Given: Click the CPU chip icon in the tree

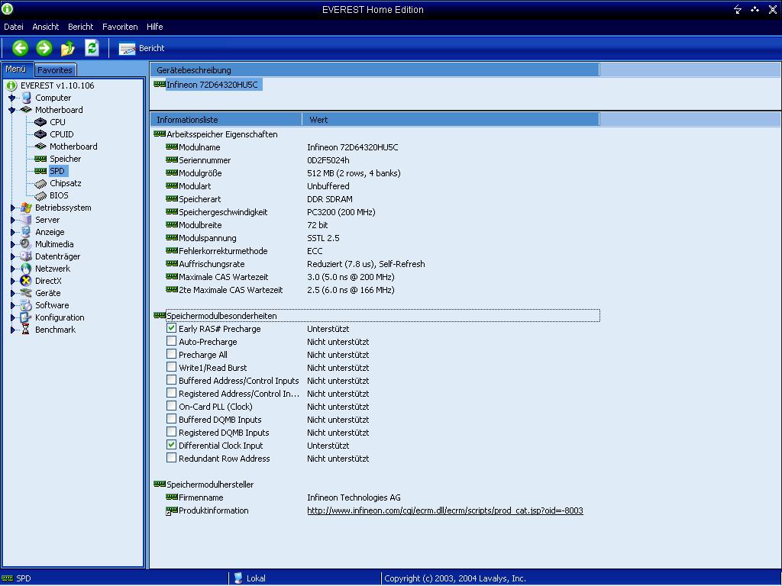Looking at the screenshot, I should coord(40,122).
